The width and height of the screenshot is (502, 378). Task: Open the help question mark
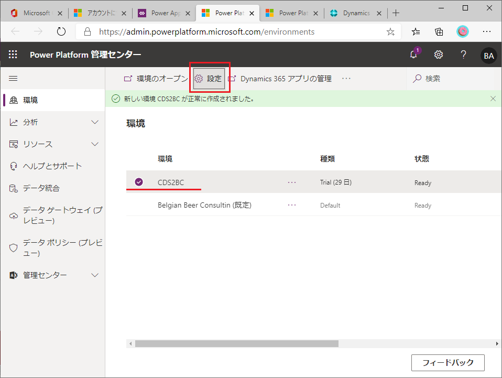pos(463,55)
